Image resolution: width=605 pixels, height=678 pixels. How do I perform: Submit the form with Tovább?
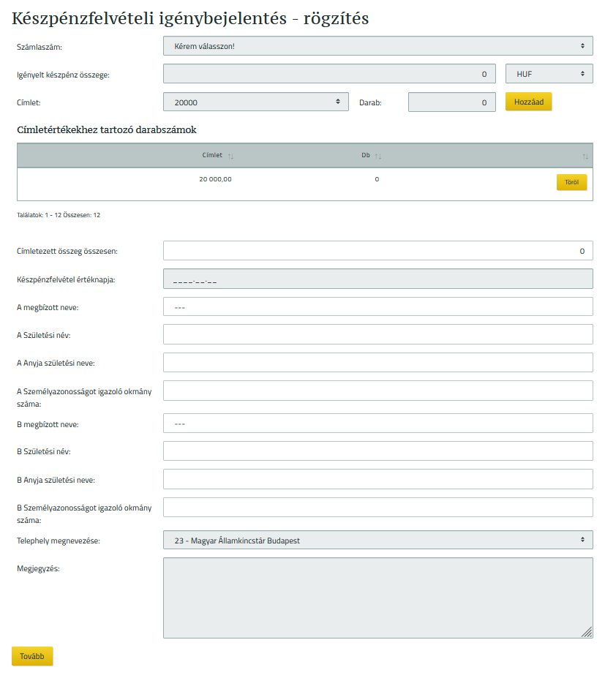tap(31, 656)
